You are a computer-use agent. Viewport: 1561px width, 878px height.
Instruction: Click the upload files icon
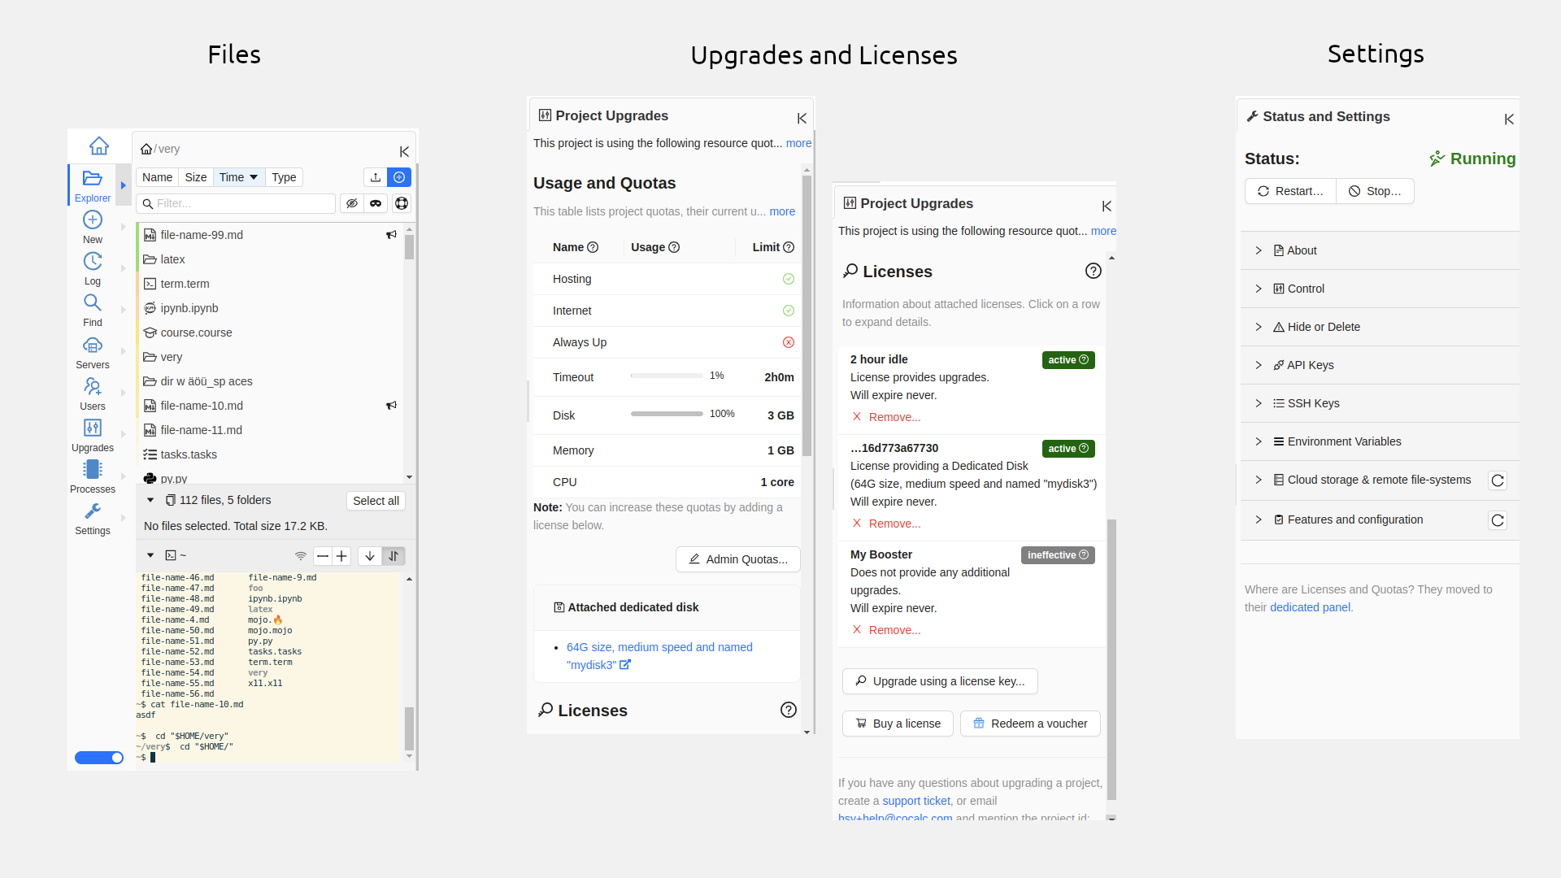(376, 177)
